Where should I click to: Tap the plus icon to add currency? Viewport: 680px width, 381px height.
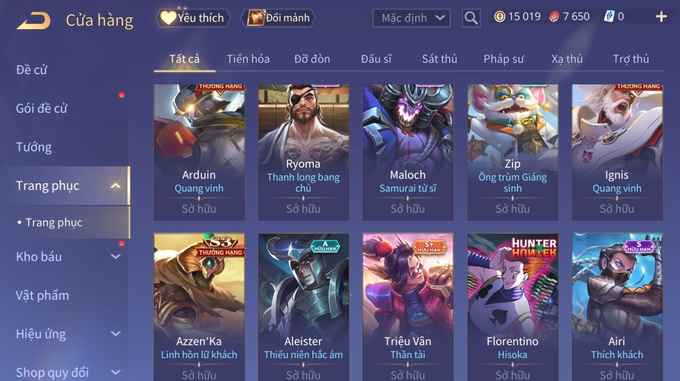click(661, 17)
